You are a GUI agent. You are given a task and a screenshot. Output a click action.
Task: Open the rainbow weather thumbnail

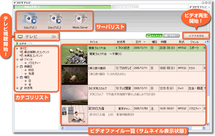[74, 95]
